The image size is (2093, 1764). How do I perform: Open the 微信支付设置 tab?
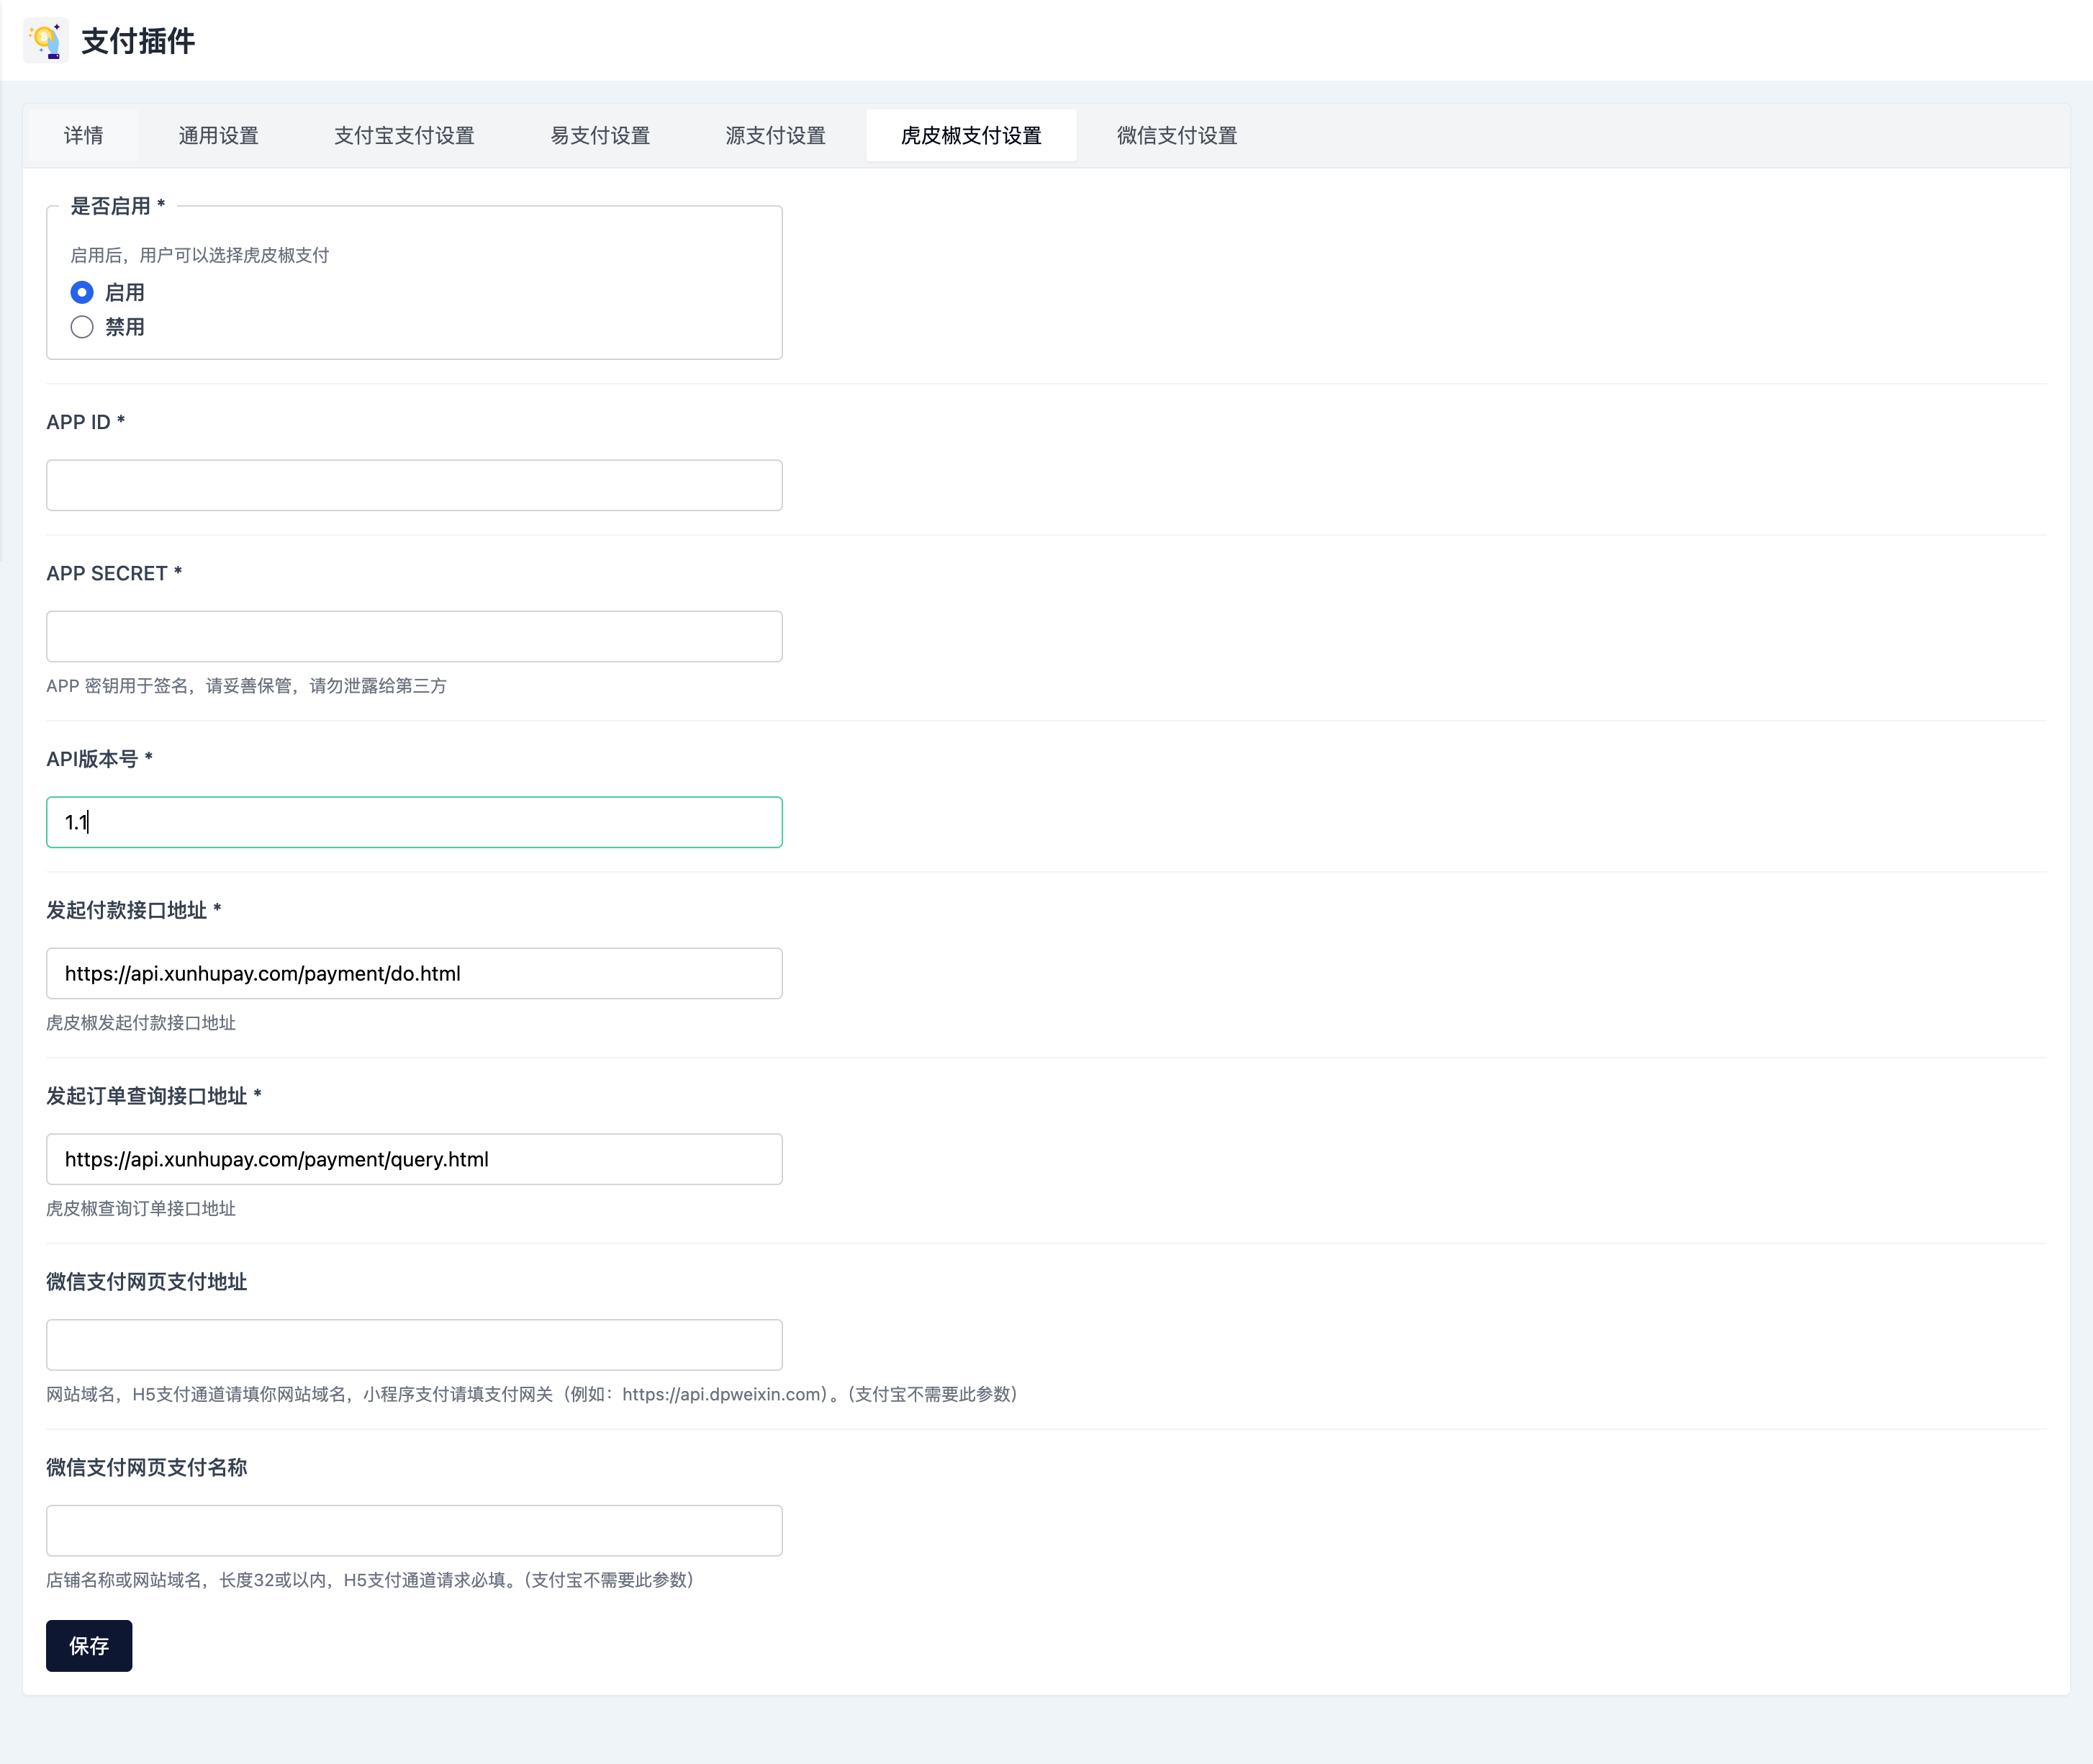tap(1177, 135)
